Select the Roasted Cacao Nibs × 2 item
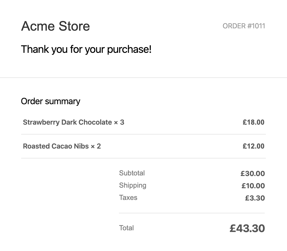287x251 pixels. 62,146
